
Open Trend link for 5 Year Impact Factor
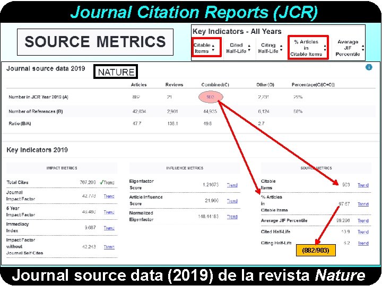(x=109, y=212)
